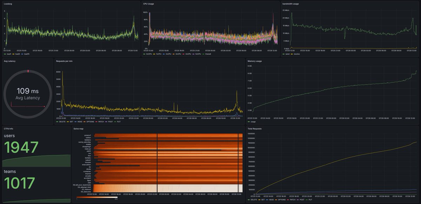Click the container row label in Solve map
Image resolution: width=421 pixels, height=204 pixels.
(x=87, y=171)
